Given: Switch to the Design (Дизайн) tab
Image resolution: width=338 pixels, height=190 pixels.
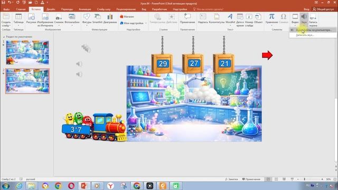Looking at the screenshot, I should (x=51, y=9).
